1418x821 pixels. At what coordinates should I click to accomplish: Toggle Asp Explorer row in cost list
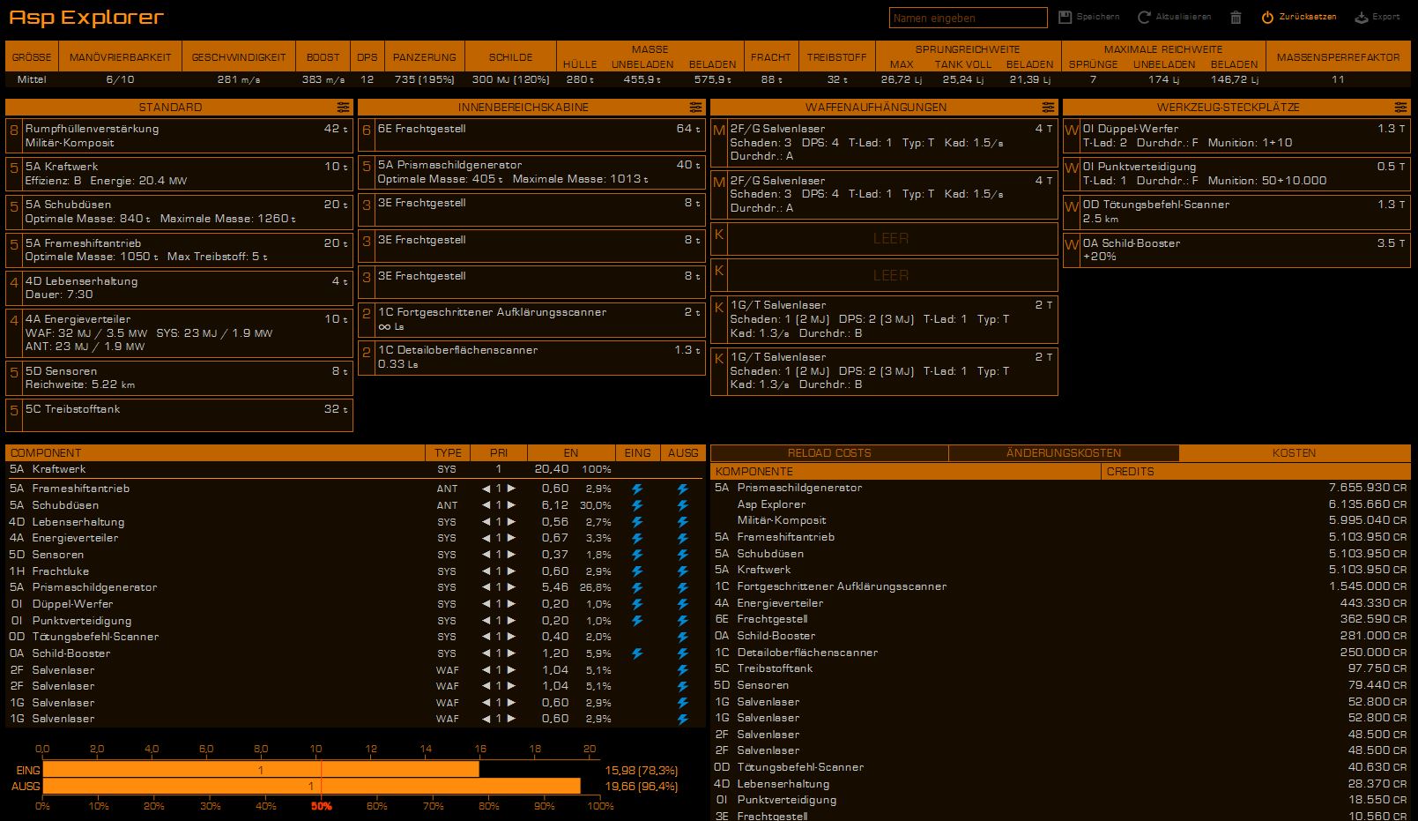1060,504
